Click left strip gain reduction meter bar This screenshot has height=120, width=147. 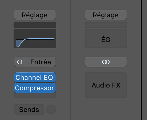pos(35,25)
